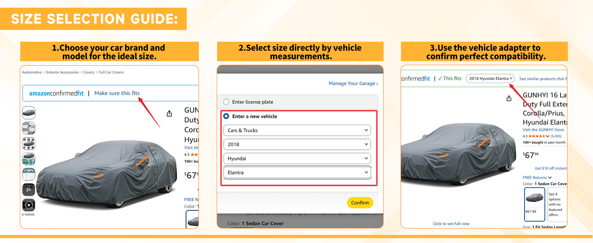Click the main car cover image in step 1
Screen dimensions: 593x243
pyautogui.click(x=107, y=174)
